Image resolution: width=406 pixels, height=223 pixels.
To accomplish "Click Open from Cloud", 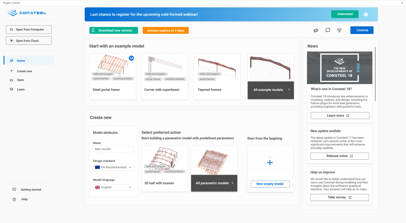I will point(29,40).
